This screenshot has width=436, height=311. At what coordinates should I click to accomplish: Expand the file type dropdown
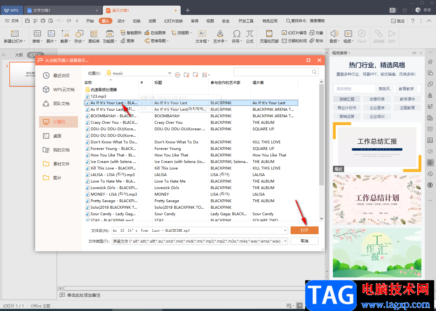[x=285, y=241]
